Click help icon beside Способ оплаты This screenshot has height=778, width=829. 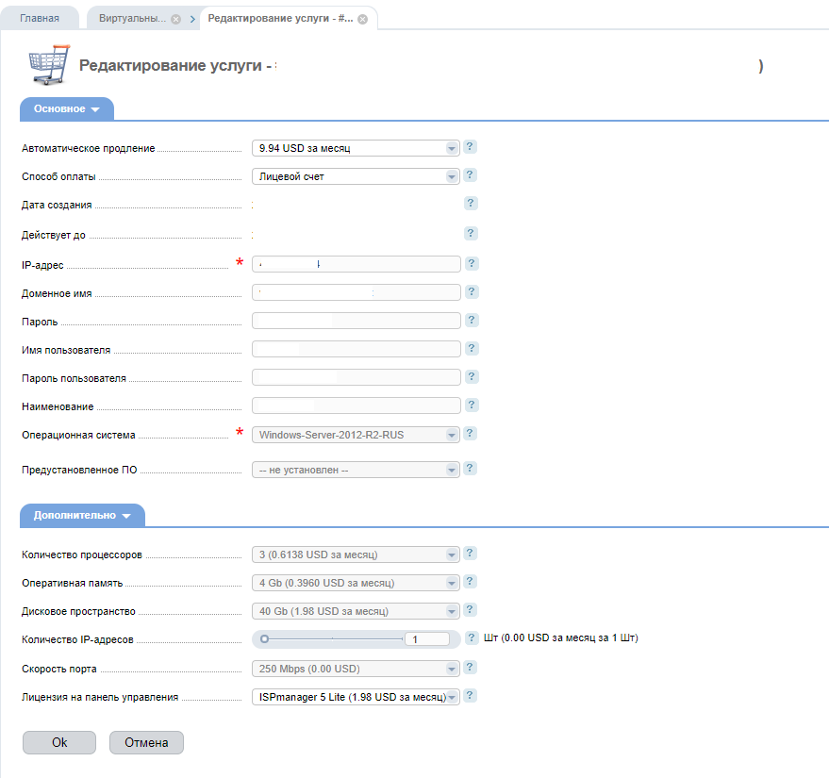click(470, 175)
